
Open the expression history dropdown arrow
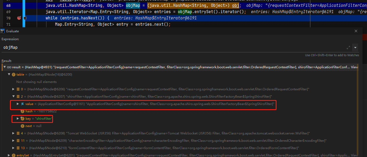355,48
